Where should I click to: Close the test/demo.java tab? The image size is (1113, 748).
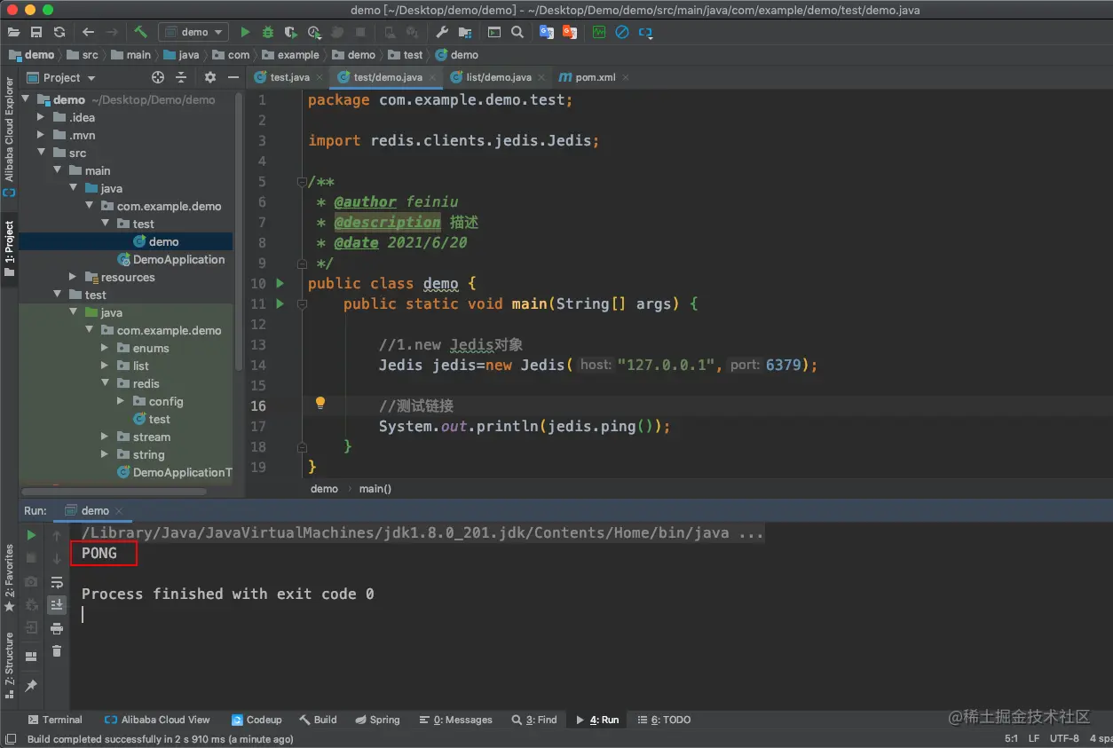434,78
